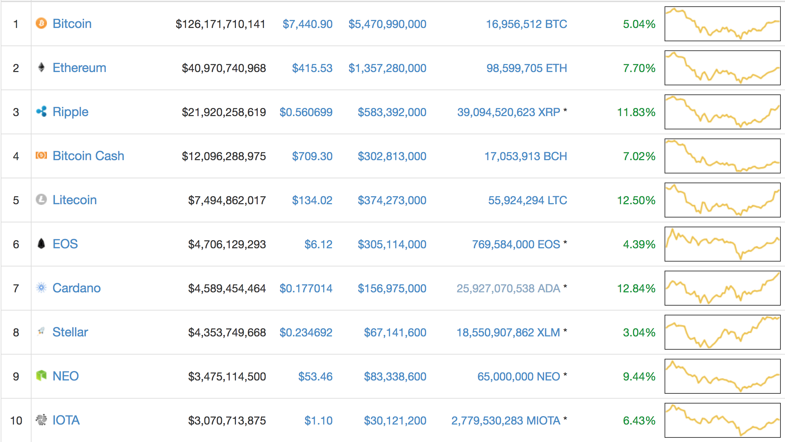Click the Ethereum diamond logo icon

pos(41,67)
